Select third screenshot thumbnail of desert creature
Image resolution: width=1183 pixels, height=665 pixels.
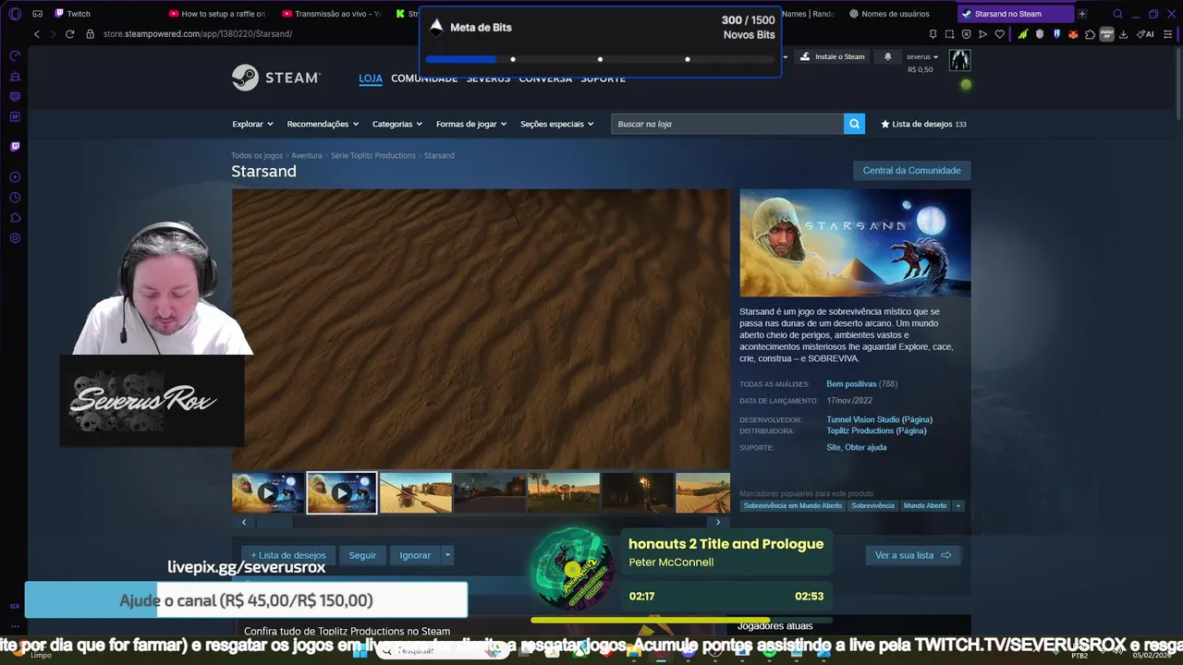coord(416,493)
